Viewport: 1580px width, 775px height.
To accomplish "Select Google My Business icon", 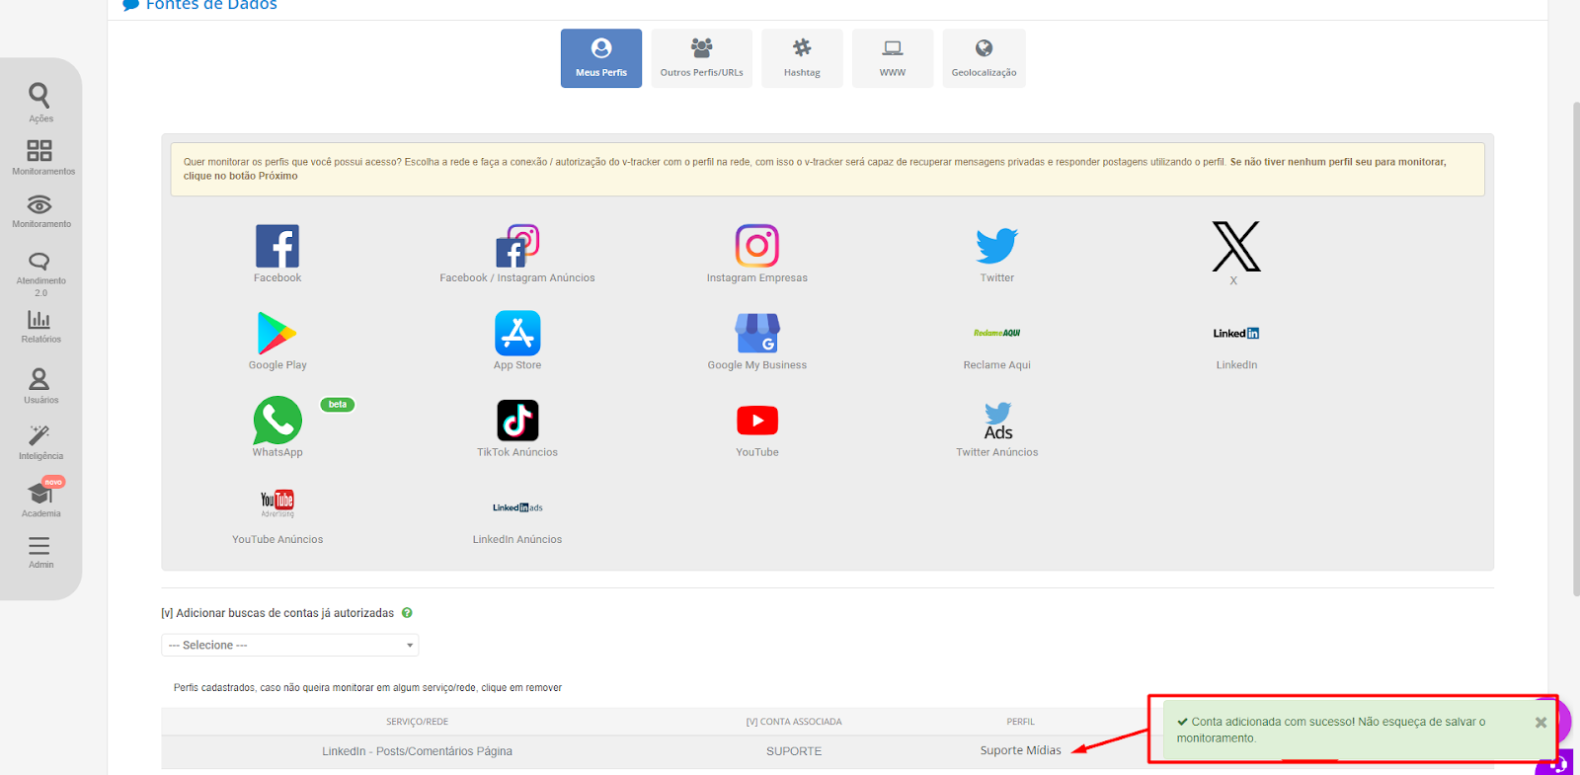I will pyautogui.click(x=757, y=333).
